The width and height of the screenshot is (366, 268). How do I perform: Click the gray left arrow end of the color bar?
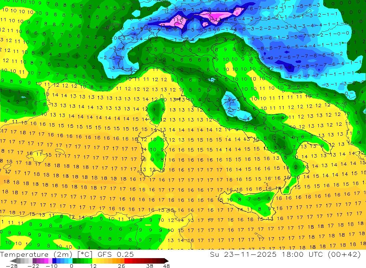13,261
